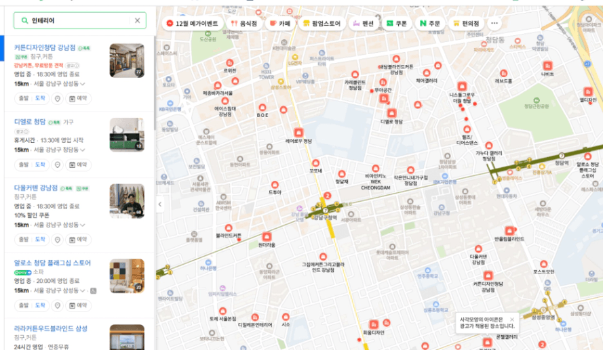Select the 편의점 category chip
The width and height of the screenshot is (603, 350).
(466, 24)
